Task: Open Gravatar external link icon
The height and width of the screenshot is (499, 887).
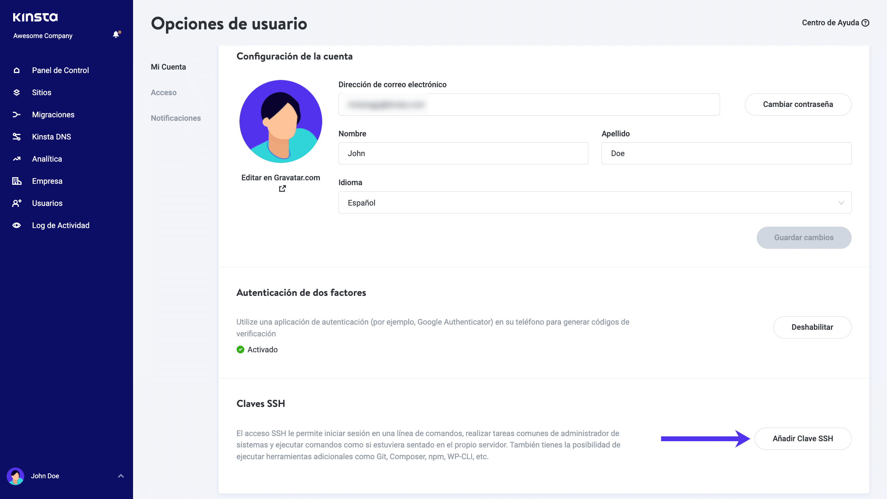Action: coord(282,189)
